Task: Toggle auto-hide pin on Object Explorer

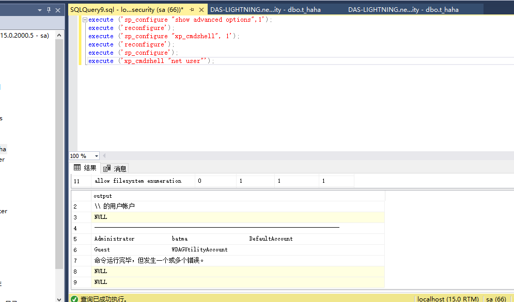Action: (49, 10)
